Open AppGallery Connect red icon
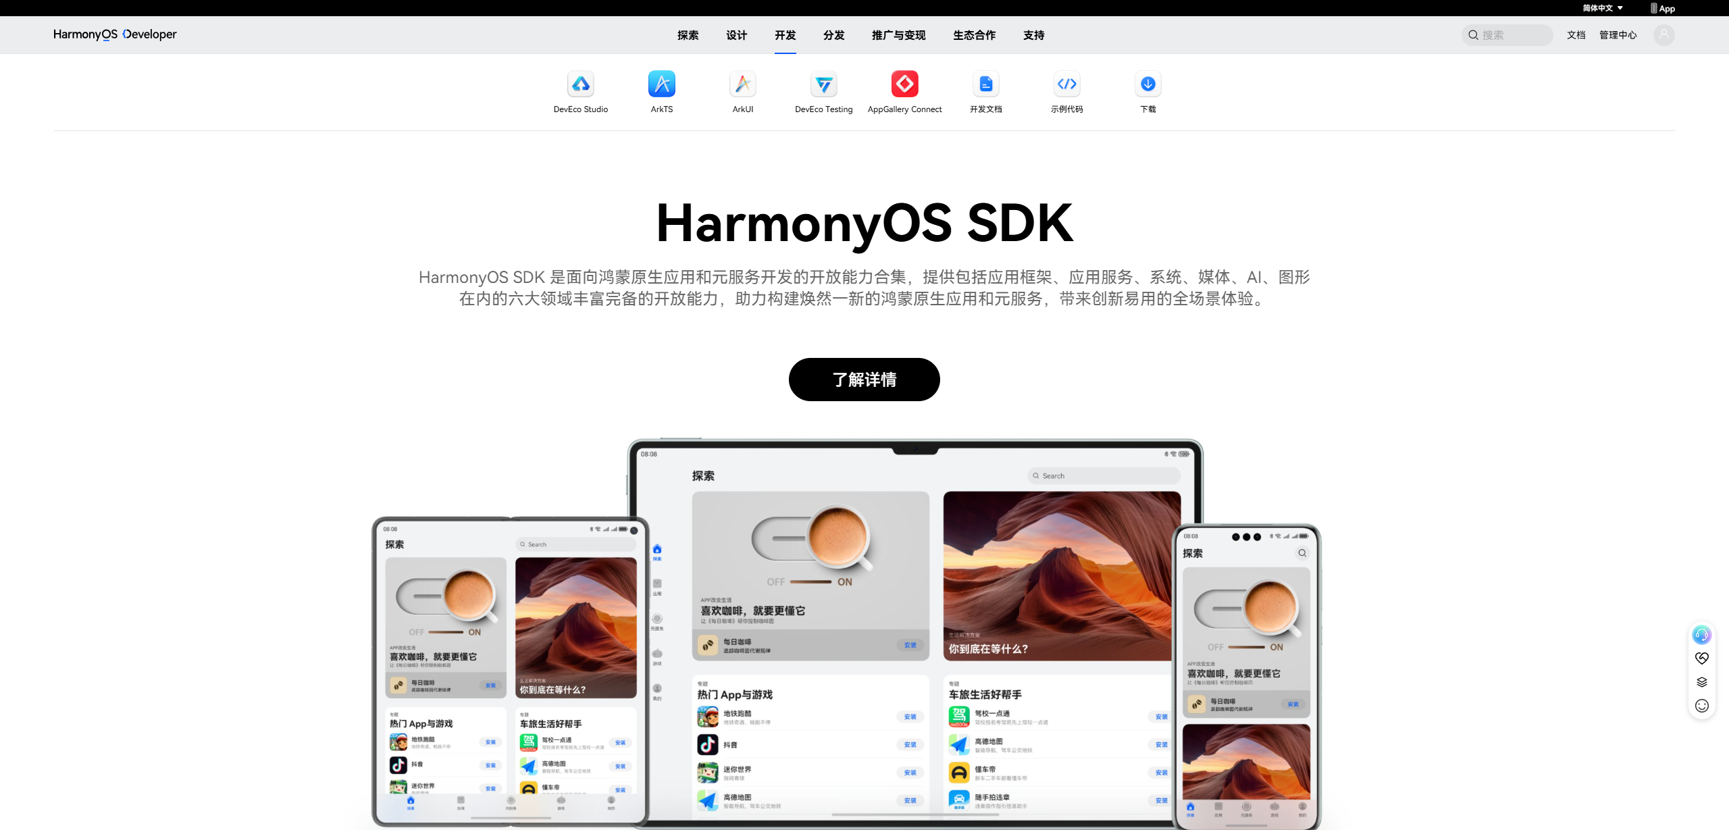 [x=904, y=84]
